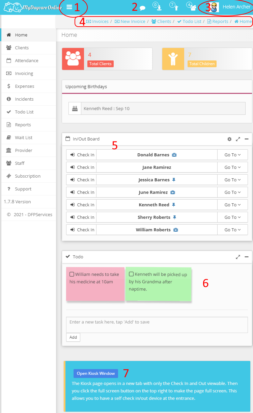
Task: Click Helen Archer's profile picture
Action: [x=214, y=6]
